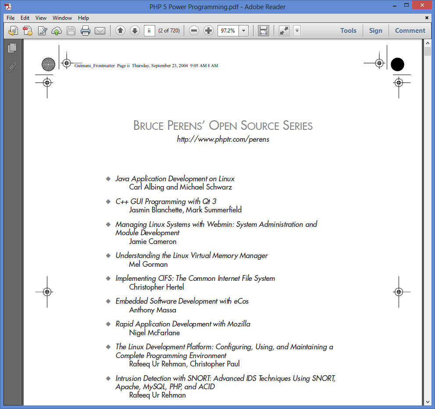Open the Attachments paperclip panel

click(x=12, y=67)
